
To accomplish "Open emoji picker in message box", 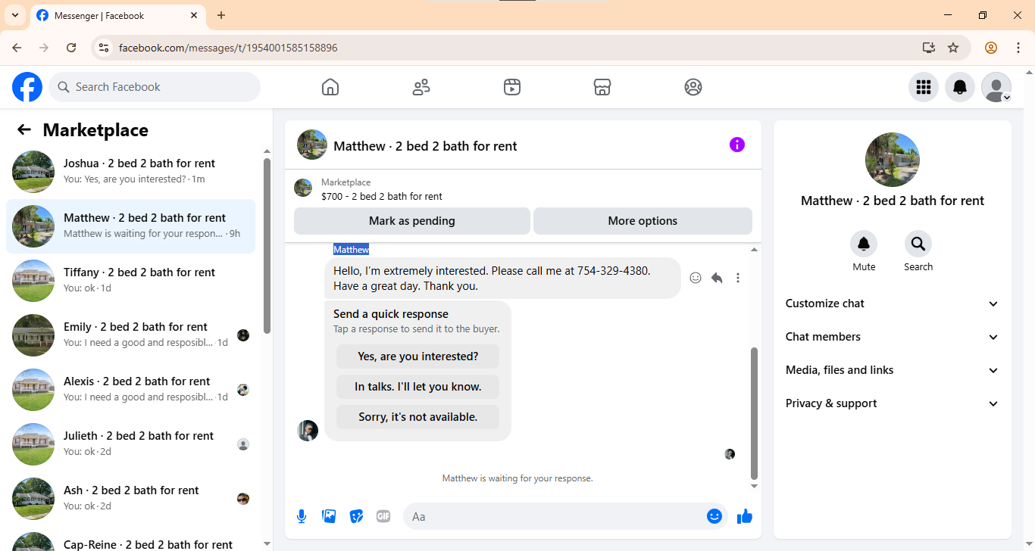I will pos(714,516).
